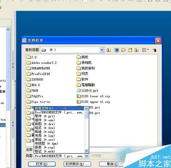Choose 组件 (*.asm) file type

(x=59, y=120)
